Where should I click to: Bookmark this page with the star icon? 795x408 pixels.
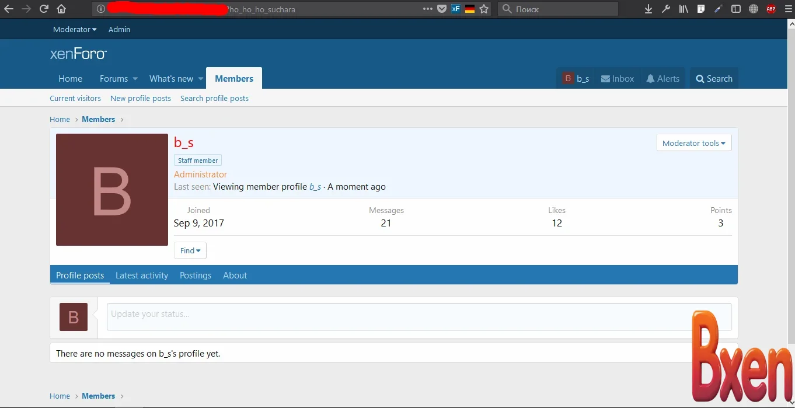484,9
